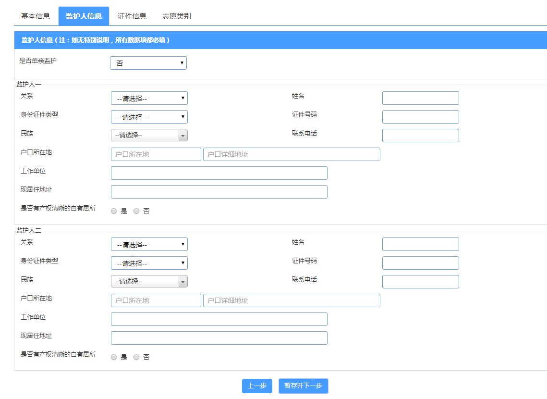Expand 监护人二 关系 dropdown

149,244
